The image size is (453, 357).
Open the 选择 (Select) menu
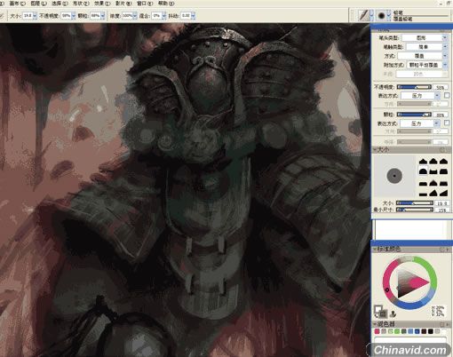tap(60, 4)
